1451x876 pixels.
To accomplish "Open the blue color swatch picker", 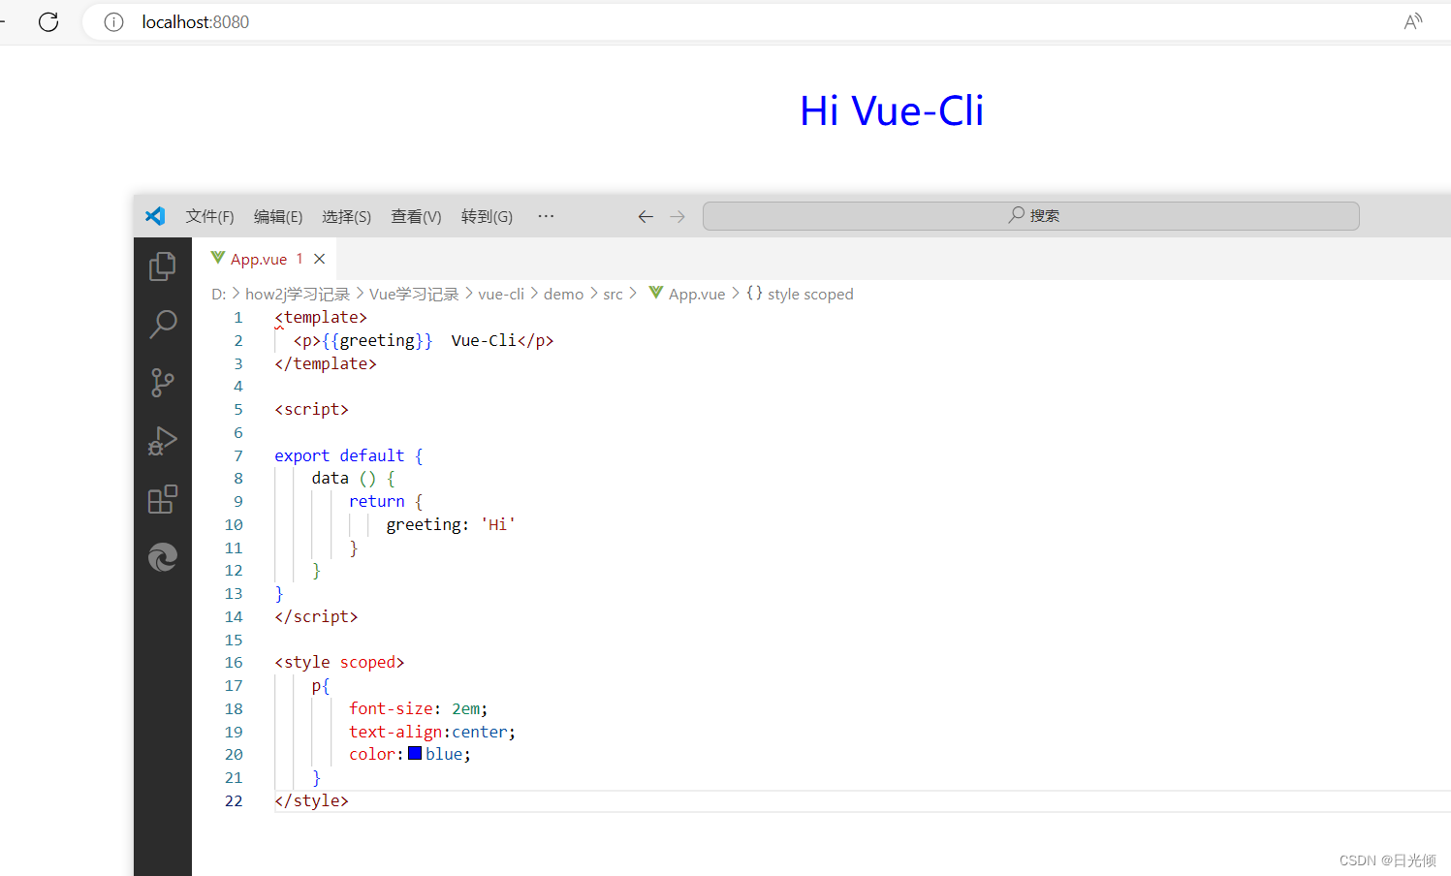I will click(x=415, y=753).
